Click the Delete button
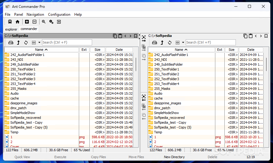The width and height of the screenshot is (273, 163). pyautogui.click(x=212, y=157)
